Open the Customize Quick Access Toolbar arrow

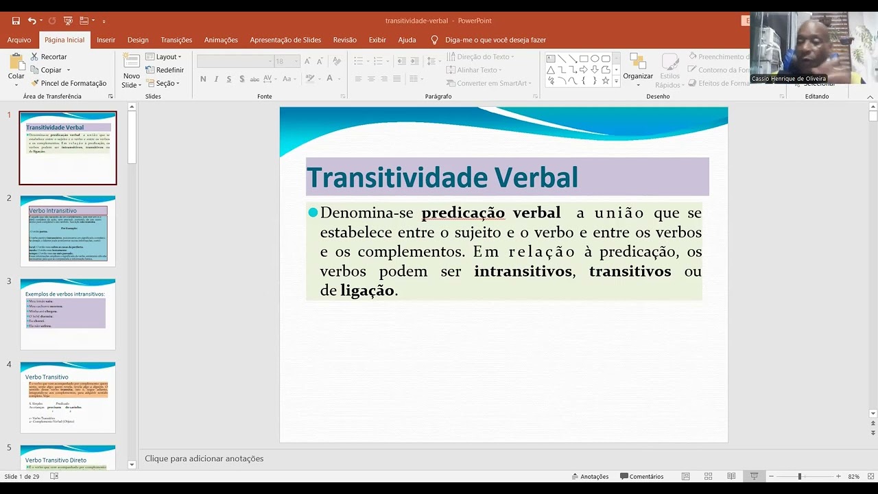(104, 21)
